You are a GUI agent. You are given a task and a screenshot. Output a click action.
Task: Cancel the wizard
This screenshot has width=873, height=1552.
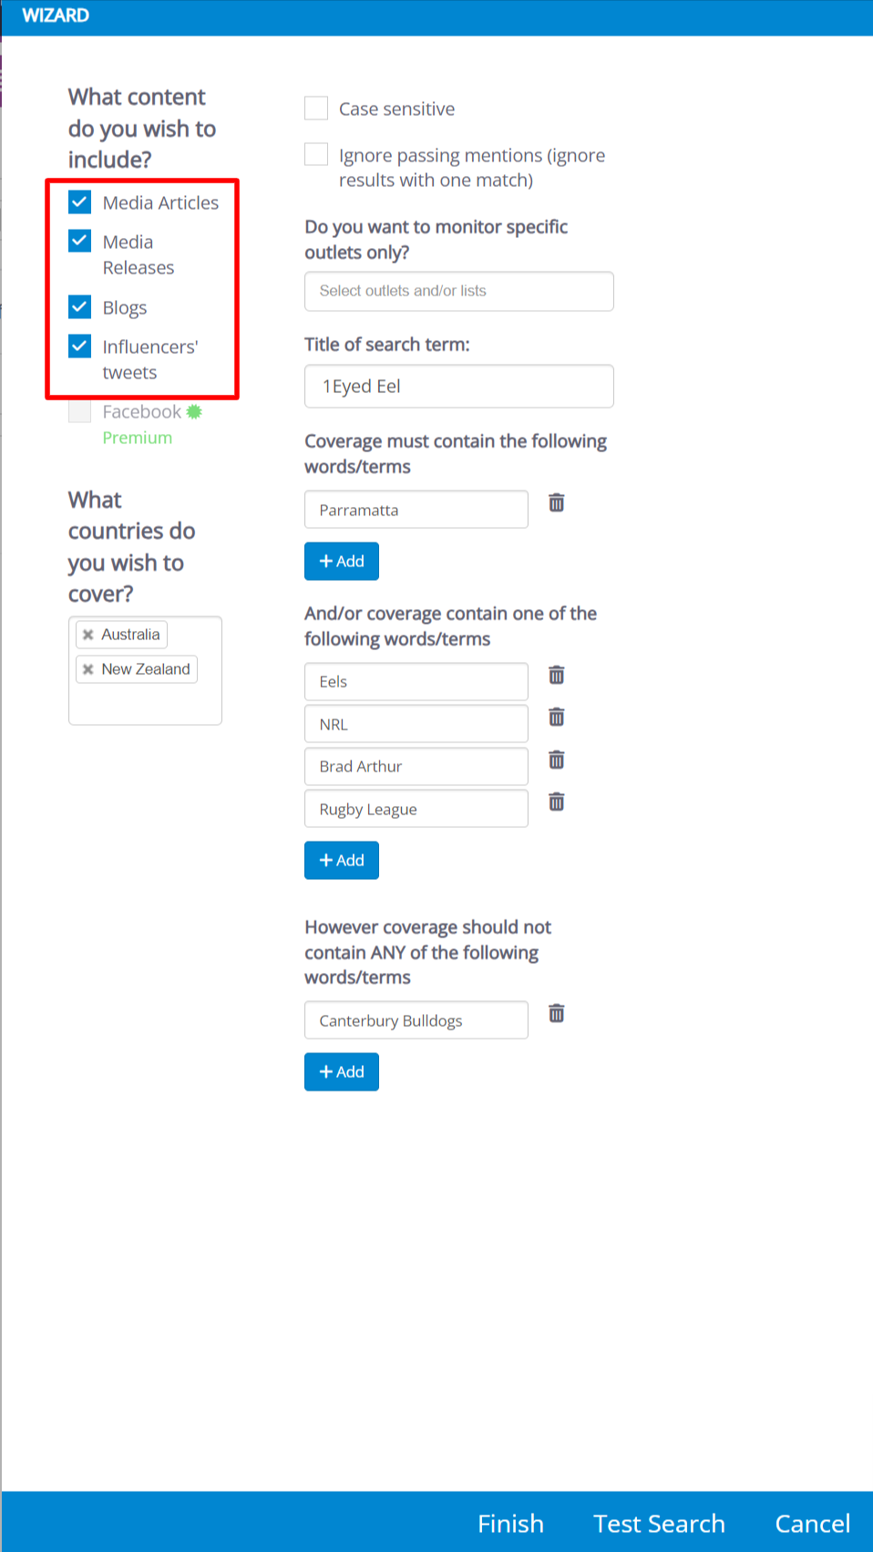click(x=812, y=1524)
